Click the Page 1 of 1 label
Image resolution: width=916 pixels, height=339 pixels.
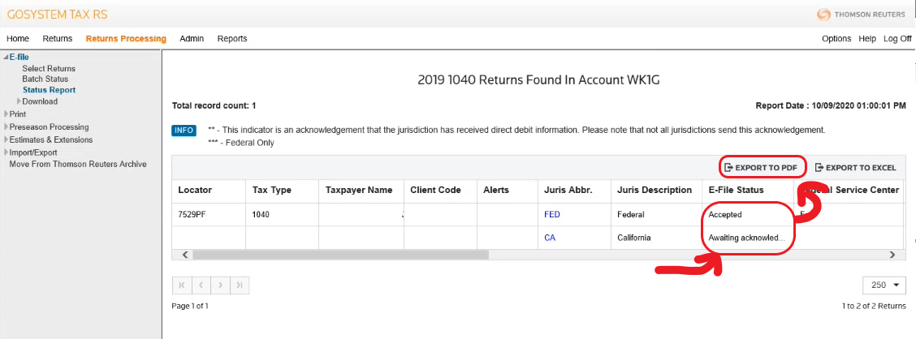191,306
